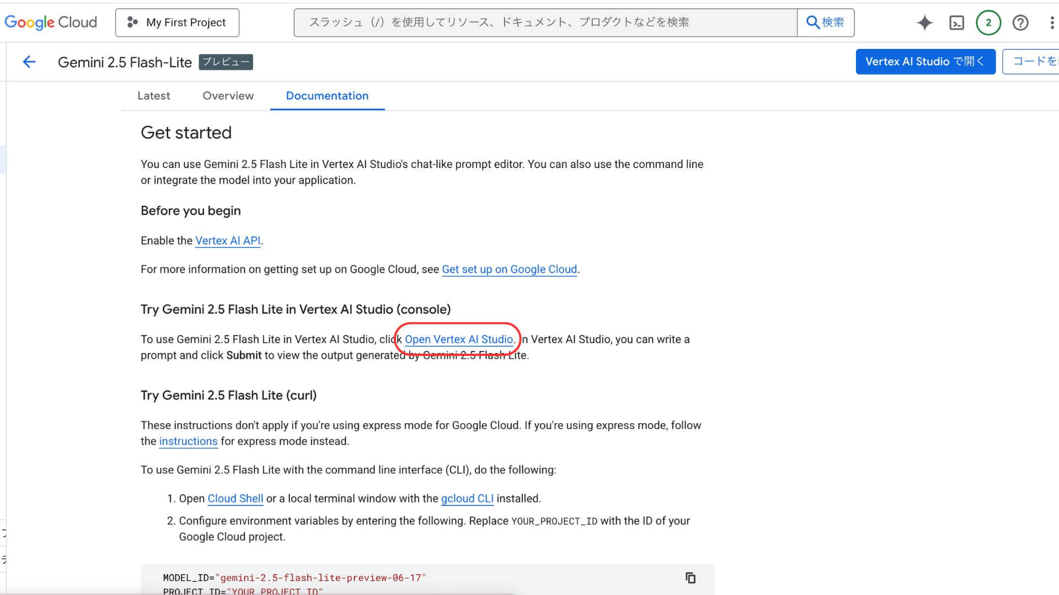Image resolution: width=1059 pixels, height=595 pixels.
Task: Click the Google Cloud logo
Action: [x=51, y=22]
